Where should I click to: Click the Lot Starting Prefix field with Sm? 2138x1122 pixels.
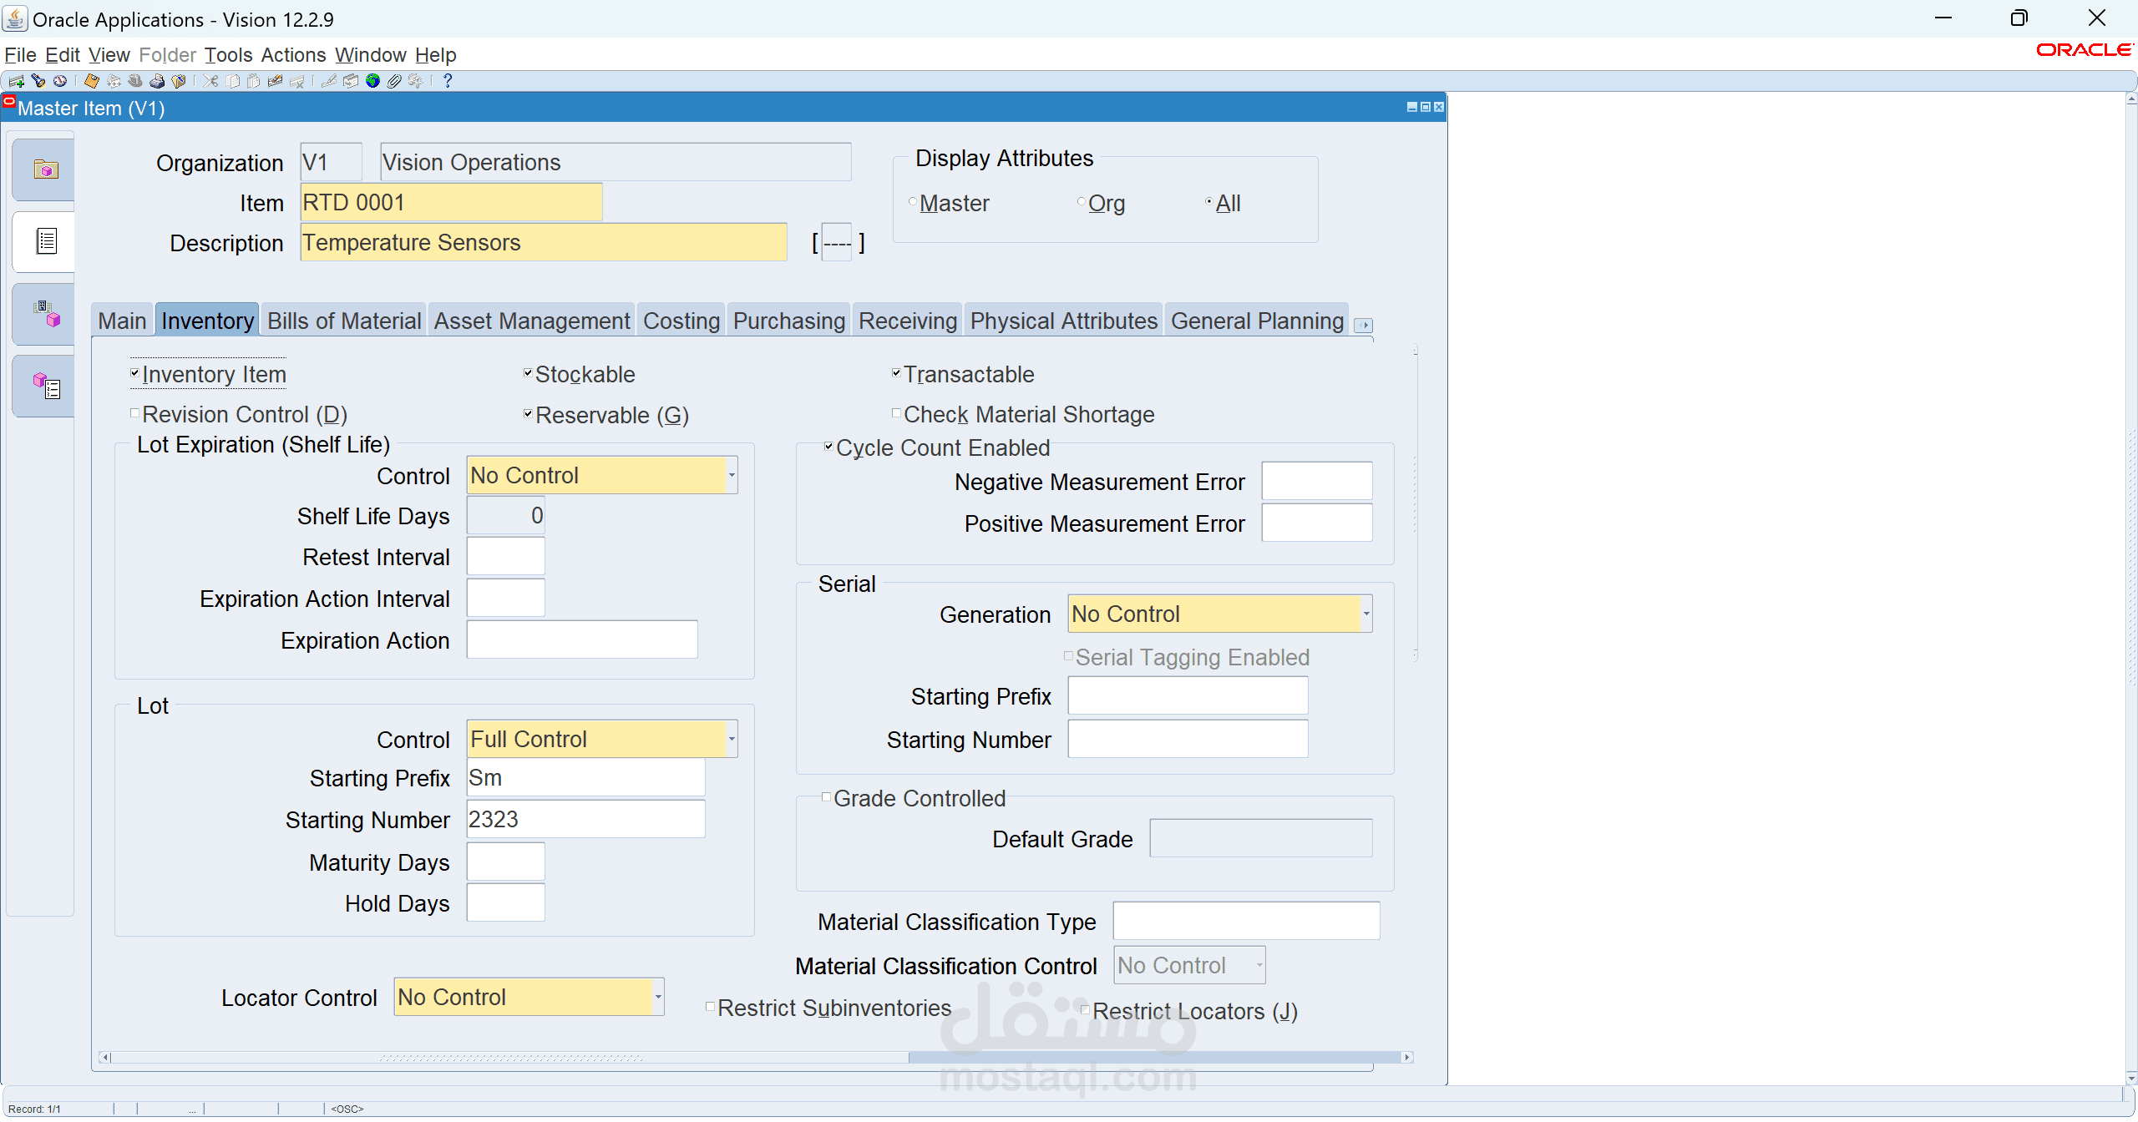[585, 778]
